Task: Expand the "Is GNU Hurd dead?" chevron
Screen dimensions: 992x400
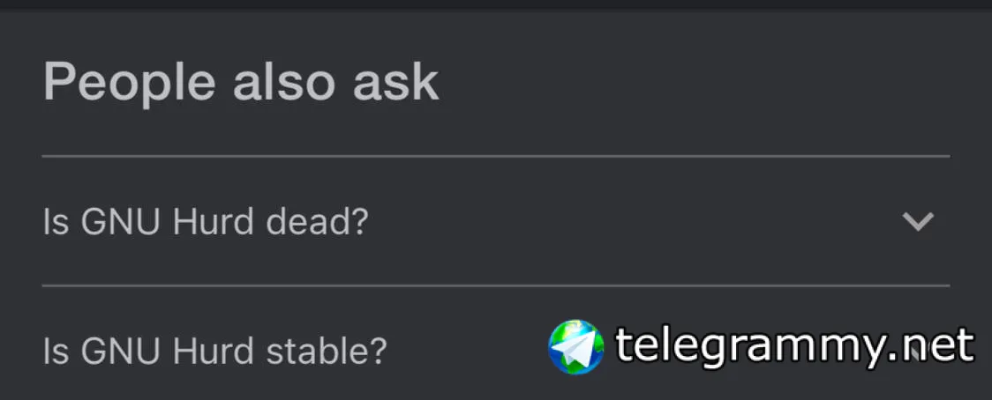Action: [x=918, y=222]
